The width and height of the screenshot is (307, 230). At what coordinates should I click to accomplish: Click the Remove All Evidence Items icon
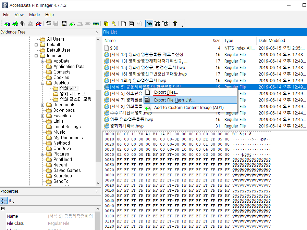(x=39, y=24)
